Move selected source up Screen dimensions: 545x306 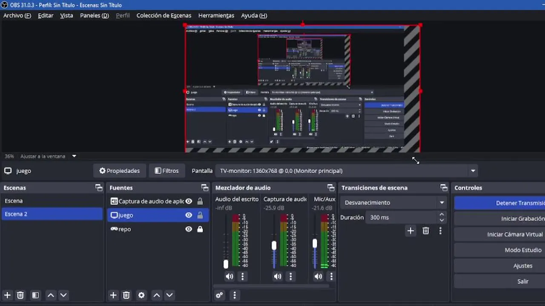157,295
